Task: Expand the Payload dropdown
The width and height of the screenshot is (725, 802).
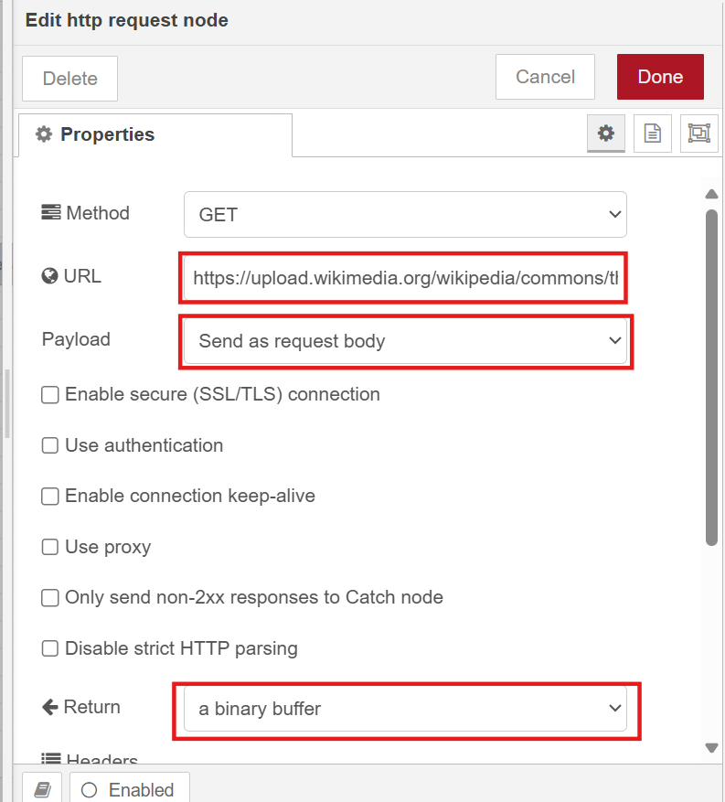Action: (x=405, y=341)
